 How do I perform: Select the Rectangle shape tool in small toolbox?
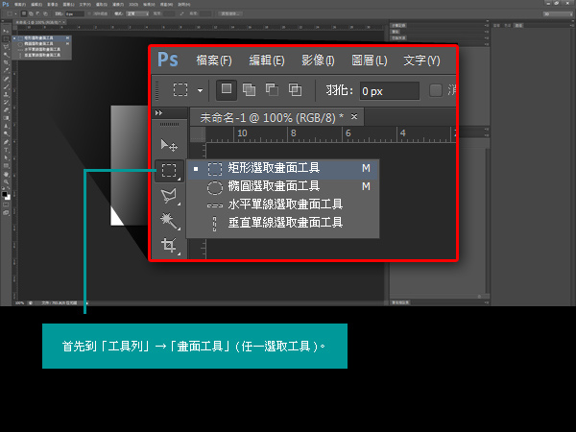click(x=6, y=165)
